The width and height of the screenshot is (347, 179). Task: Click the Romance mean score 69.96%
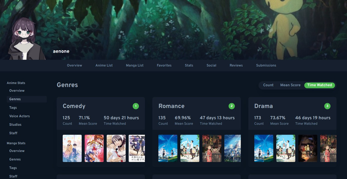pos(183,118)
